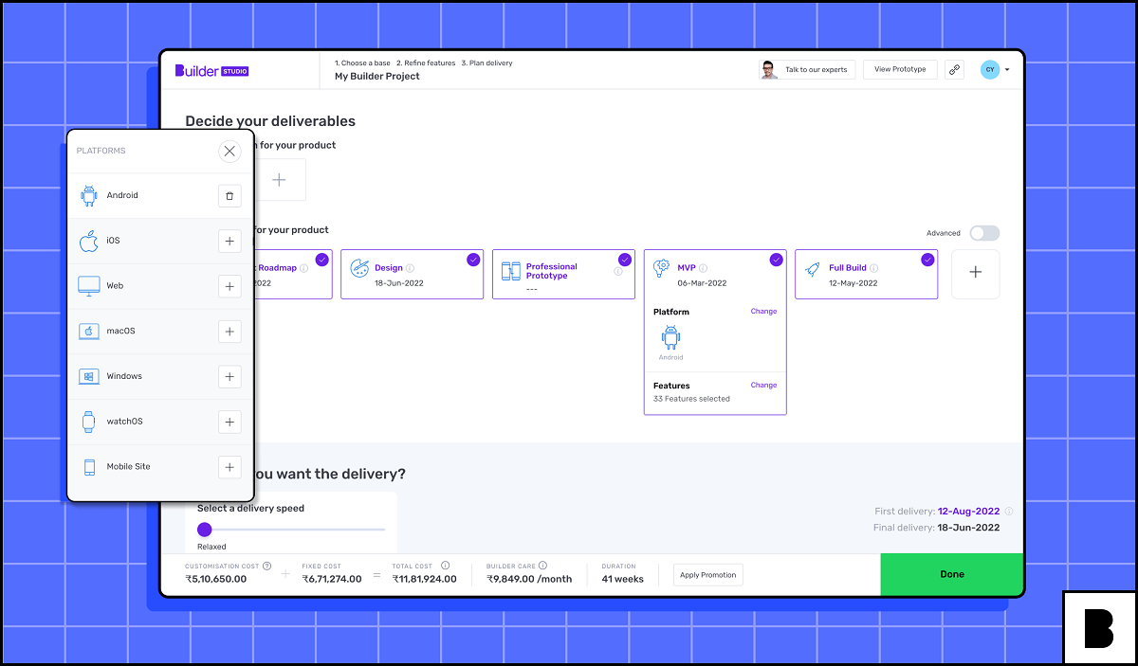Click the My Builder Project title

377,77
